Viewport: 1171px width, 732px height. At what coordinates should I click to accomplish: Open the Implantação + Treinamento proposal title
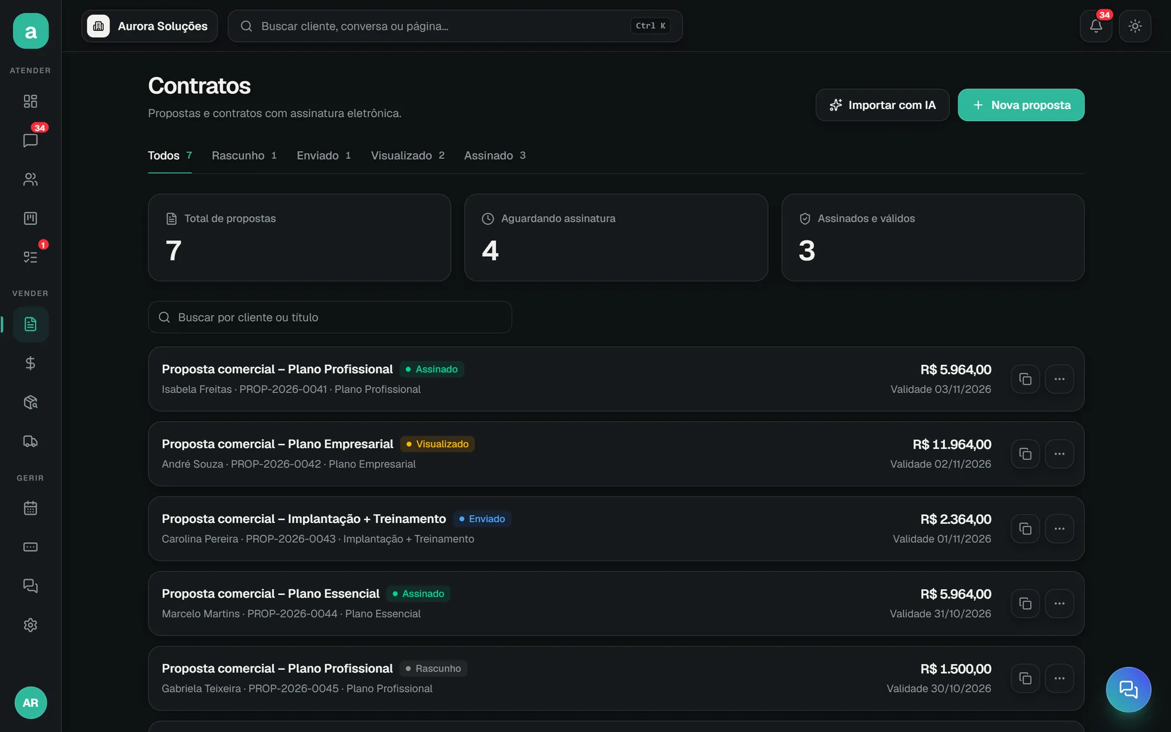304,519
